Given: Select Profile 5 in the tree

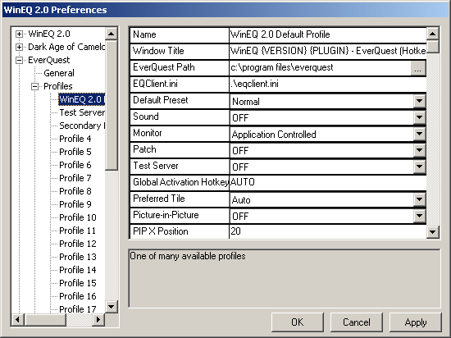Looking at the screenshot, I should coord(75,152).
